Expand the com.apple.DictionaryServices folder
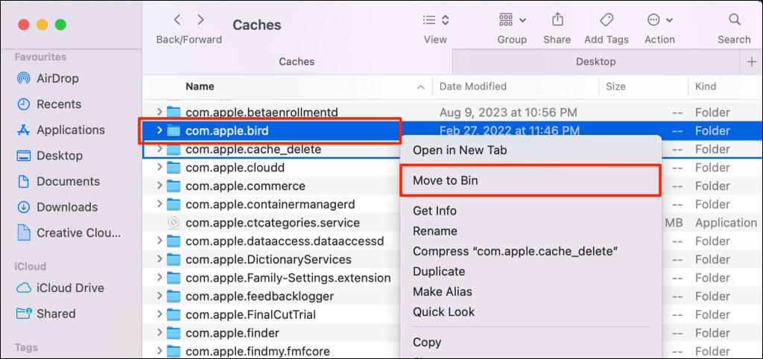 (x=159, y=259)
